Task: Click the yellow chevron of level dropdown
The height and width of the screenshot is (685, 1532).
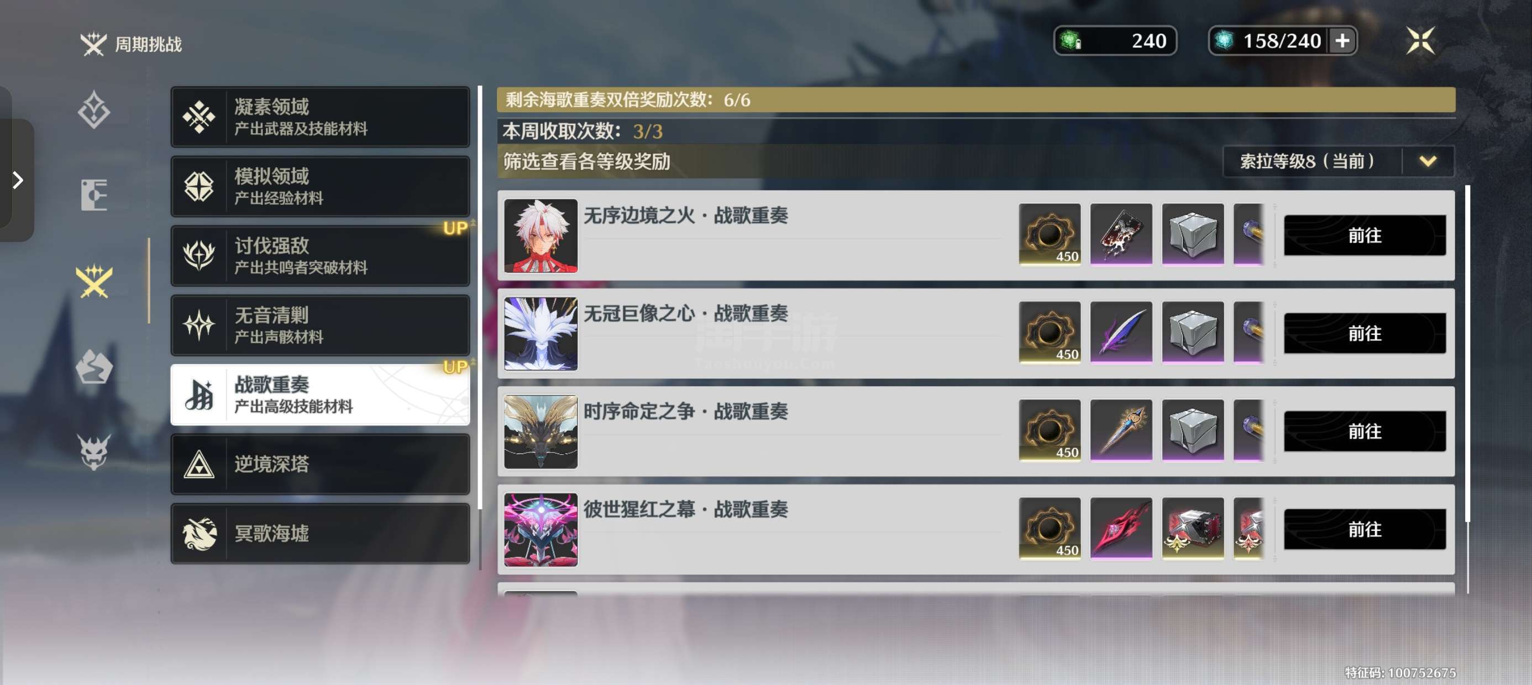Action: pos(1428,161)
